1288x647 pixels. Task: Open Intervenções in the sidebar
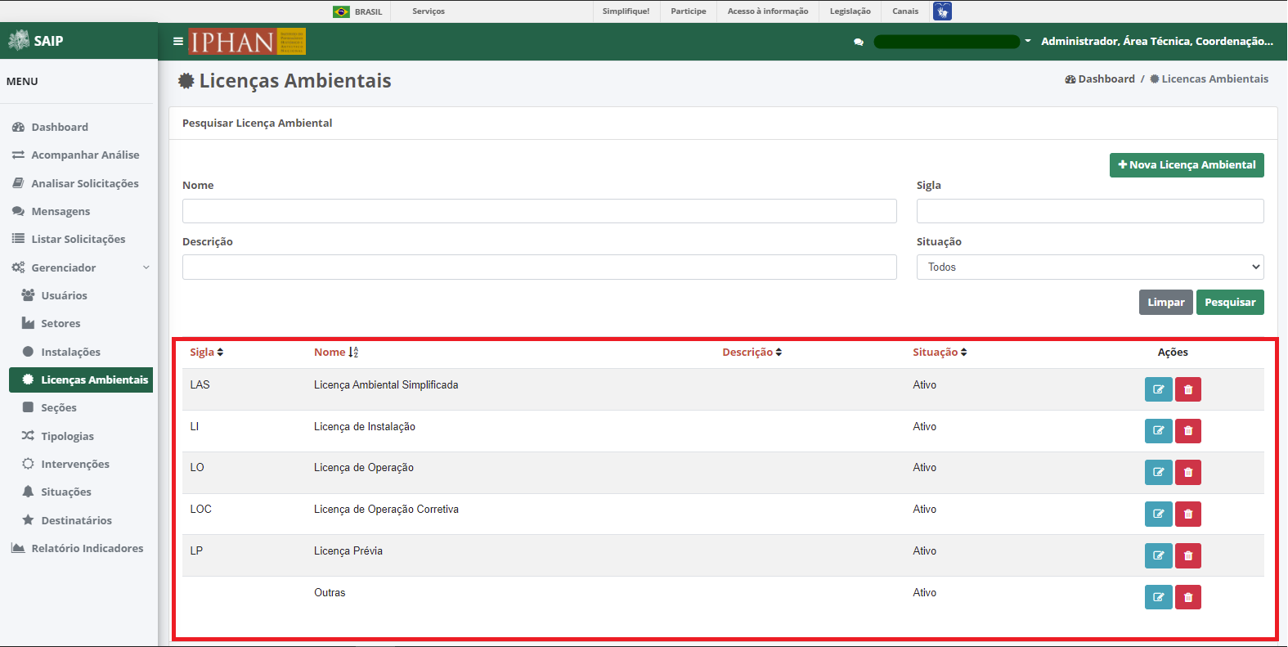[75, 464]
